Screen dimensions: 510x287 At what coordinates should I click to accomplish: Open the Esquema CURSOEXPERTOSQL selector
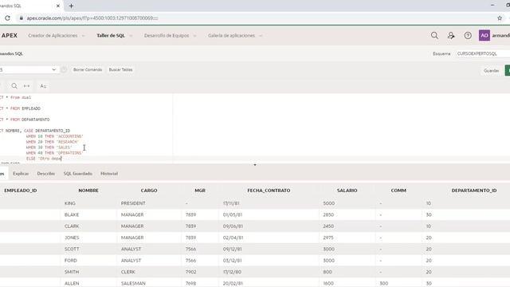click(x=483, y=53)
